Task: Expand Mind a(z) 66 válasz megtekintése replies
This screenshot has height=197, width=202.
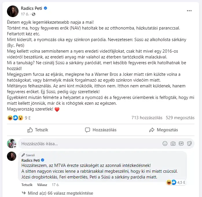Action: (x=58, y=193)
